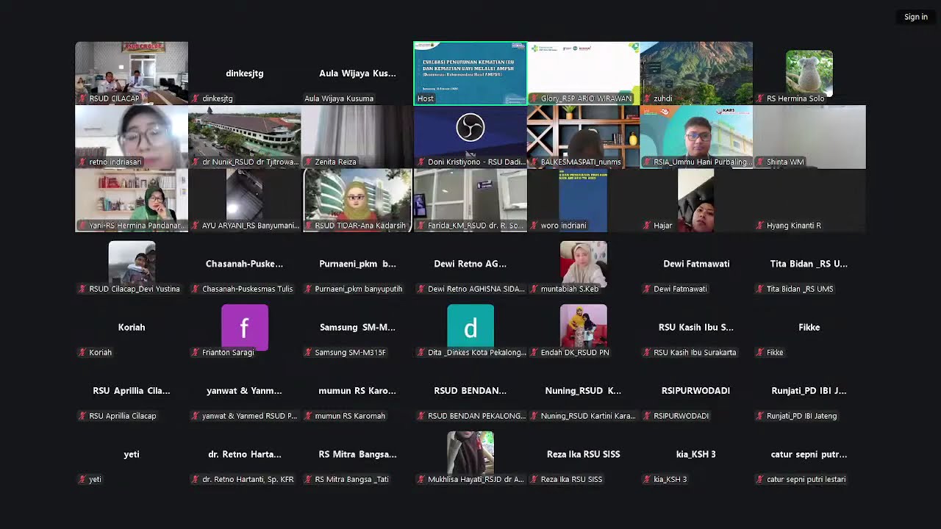Click 'Samsung SM-M315F' name label
Screen dimensions: 941x529
coord(350,353)
